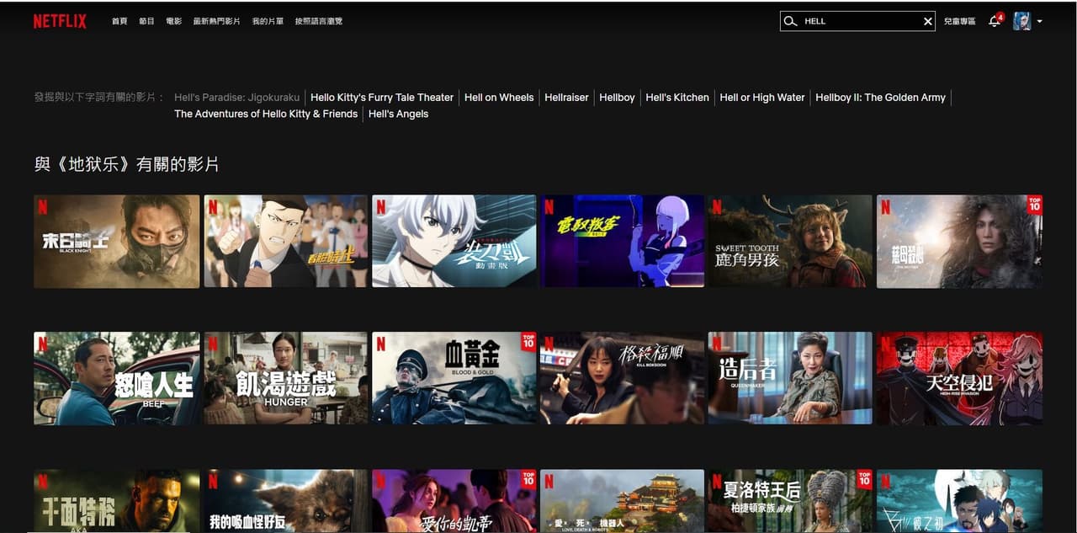The image size is (1077, 533).
Task: Open the 鵲媽 Top 10 movie thumbnail
Action: tap(960, 242)
